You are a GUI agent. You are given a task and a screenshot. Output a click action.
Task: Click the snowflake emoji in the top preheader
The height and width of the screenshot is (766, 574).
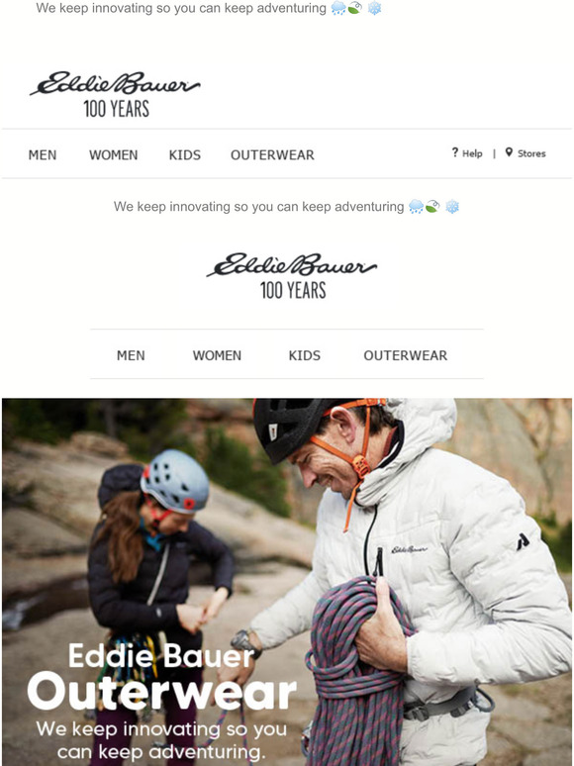click(x=374, y=8)
